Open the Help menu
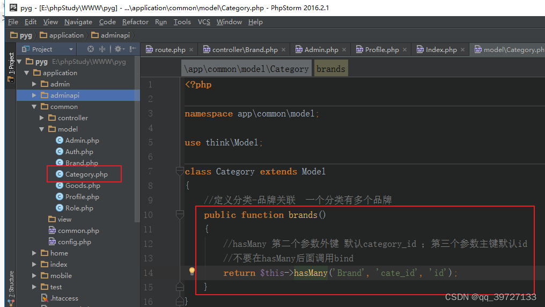Image resolution: width=545 pixels, height=307 pixels. point(255,22)
